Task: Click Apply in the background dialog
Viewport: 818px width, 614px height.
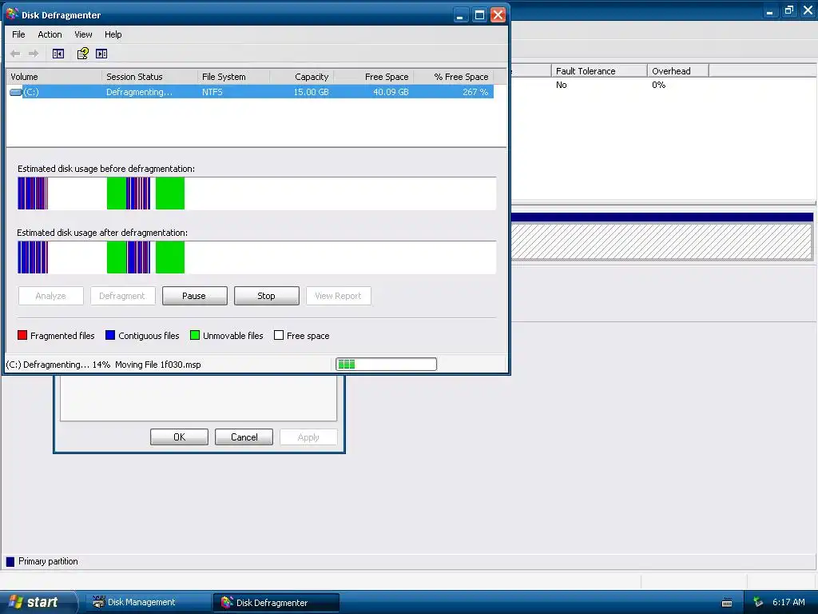Action: 308,437
